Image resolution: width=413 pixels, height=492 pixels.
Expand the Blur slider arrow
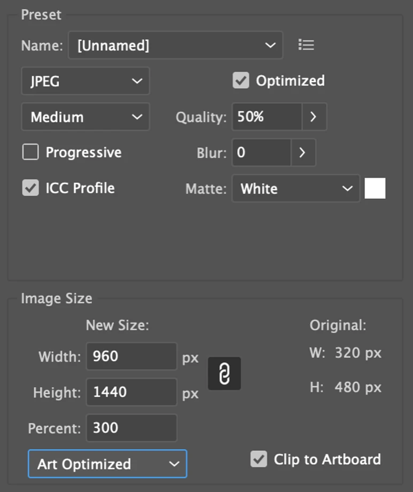(x=303, y=152)
